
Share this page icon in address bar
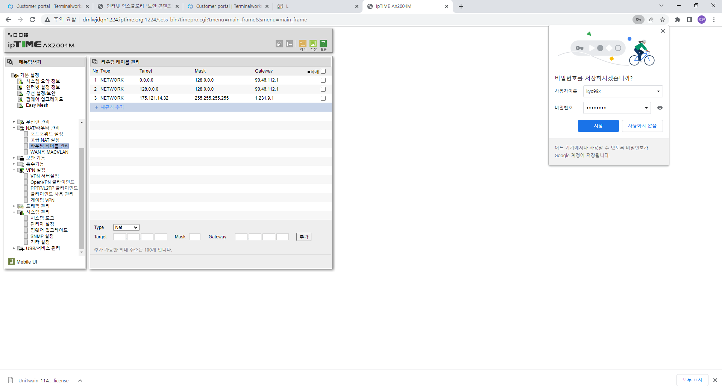point(651,20)
